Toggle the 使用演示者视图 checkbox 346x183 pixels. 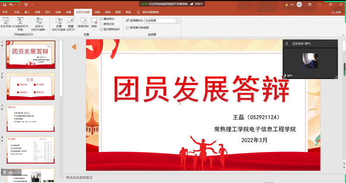127,28
